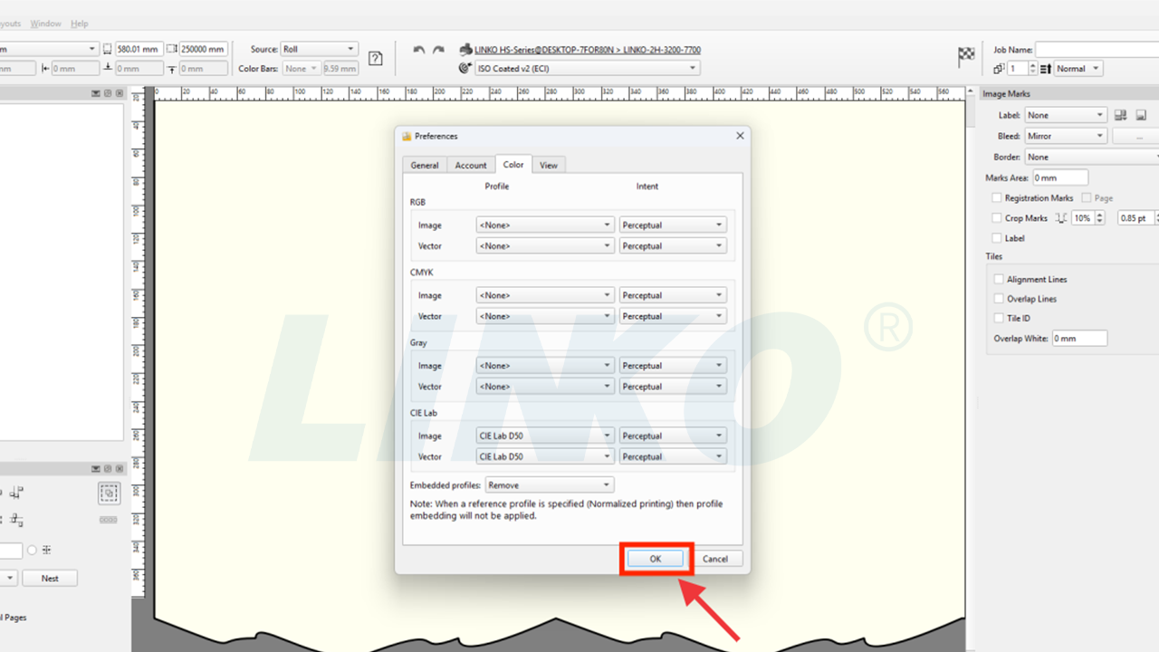The width and height of the screenshot is (1159, 652).
Task: Open the Bleed Mirror dropdown
Action: pos(1066,136)
